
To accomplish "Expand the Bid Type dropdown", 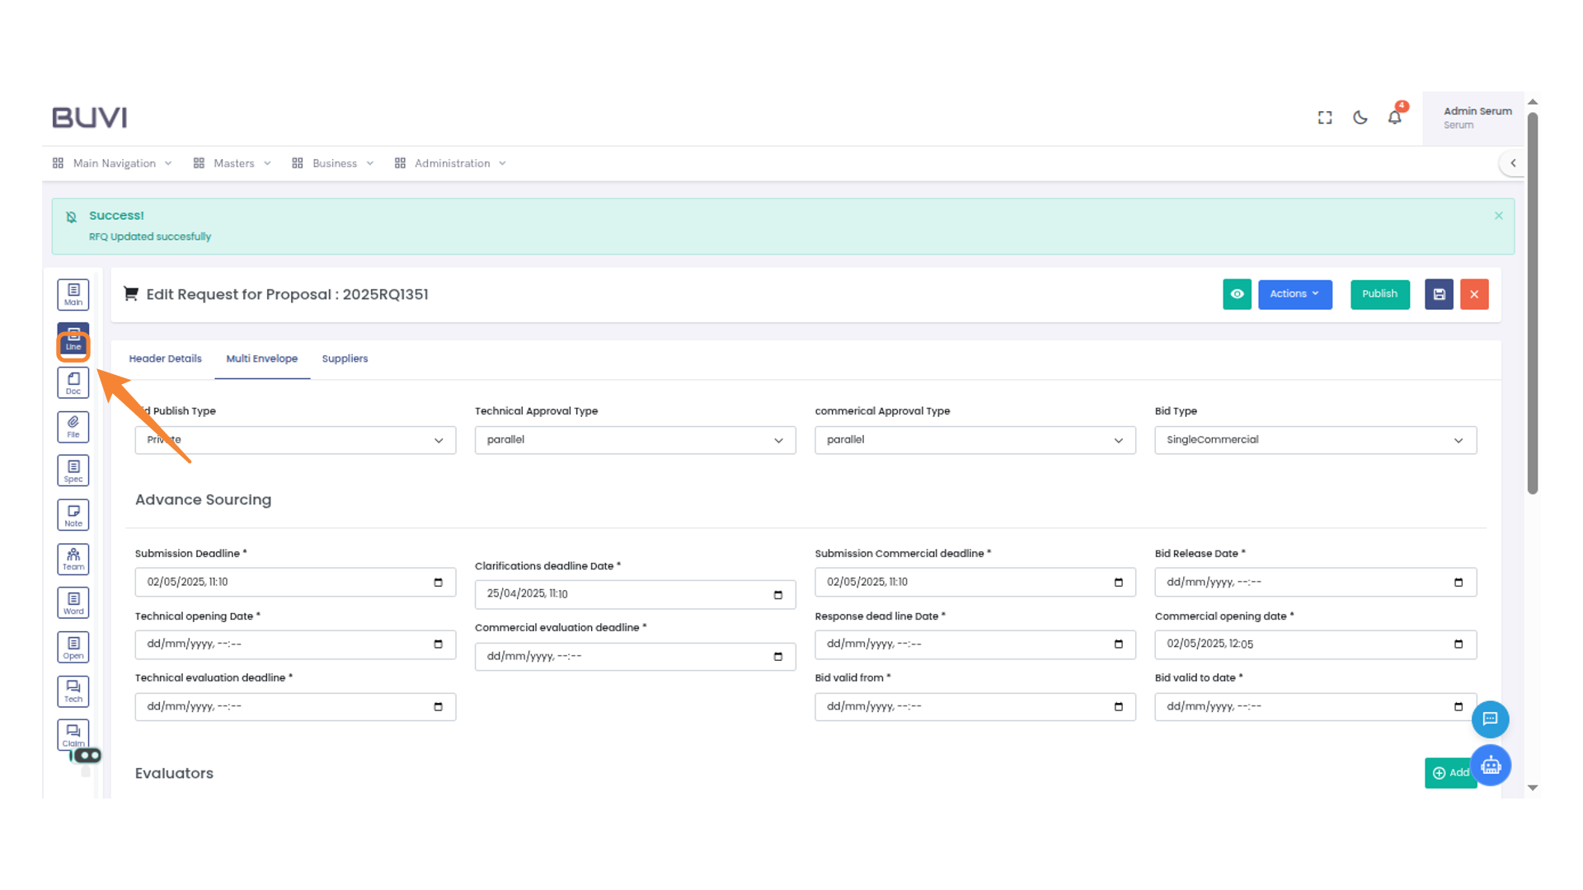I will click(1315, 440).
